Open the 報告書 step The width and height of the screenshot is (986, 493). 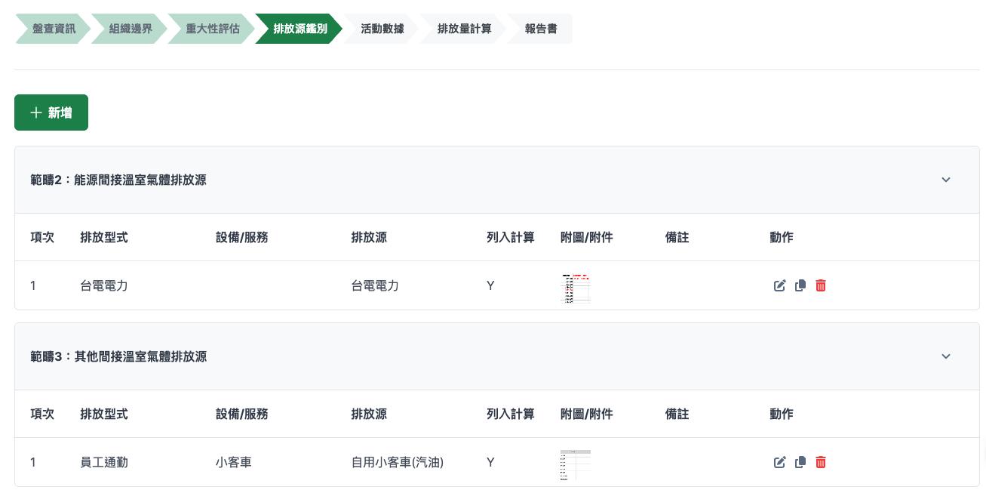tap(541, 29)
